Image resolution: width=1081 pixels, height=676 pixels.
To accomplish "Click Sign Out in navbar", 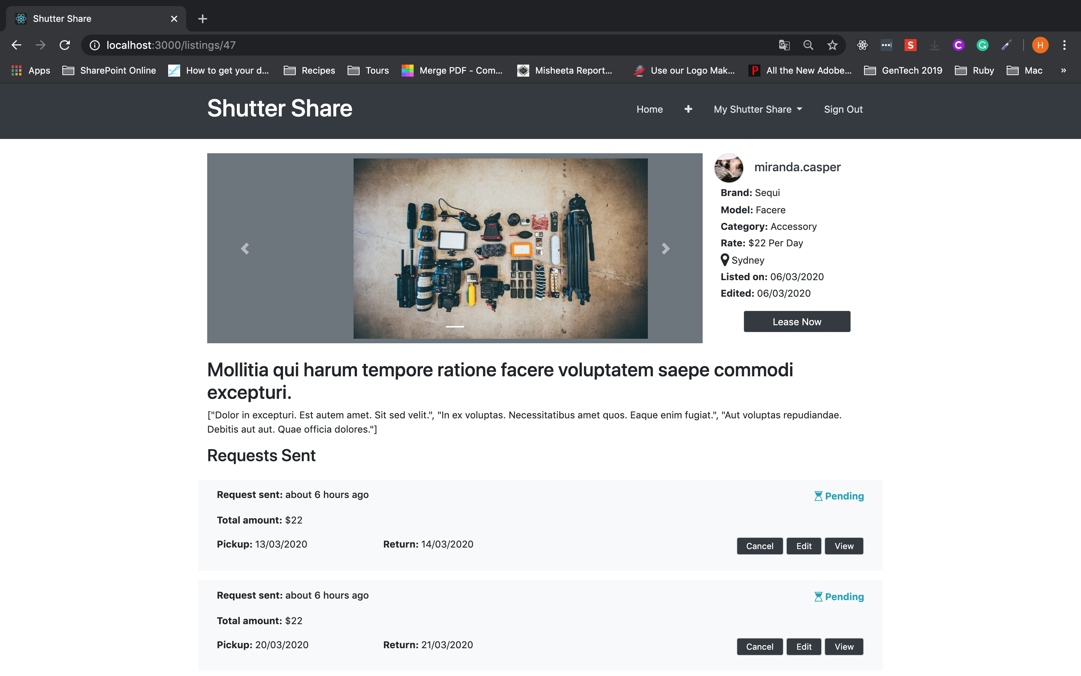I will point(843,109).
